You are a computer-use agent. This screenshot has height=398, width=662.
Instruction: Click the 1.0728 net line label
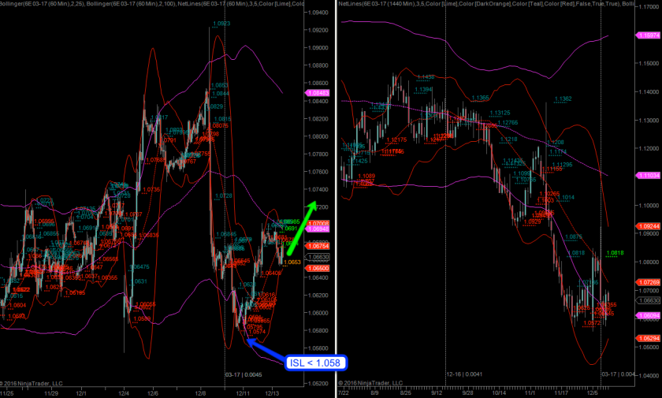click(224, 195)
